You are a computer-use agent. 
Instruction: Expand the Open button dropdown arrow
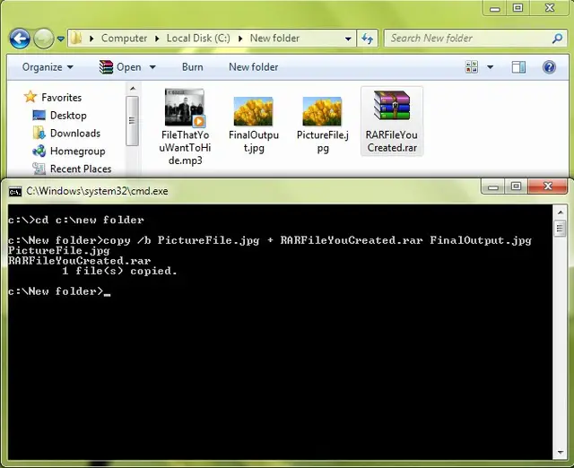(x=152, y=67)
